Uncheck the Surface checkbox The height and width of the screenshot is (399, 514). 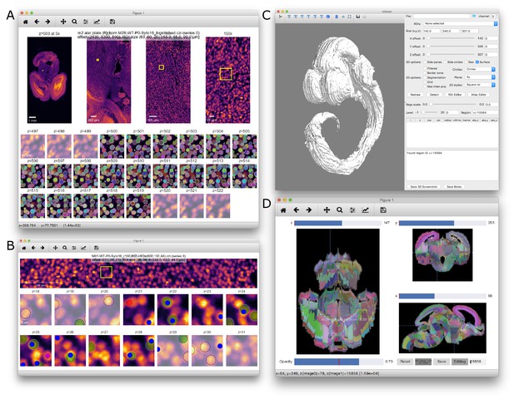477,62
